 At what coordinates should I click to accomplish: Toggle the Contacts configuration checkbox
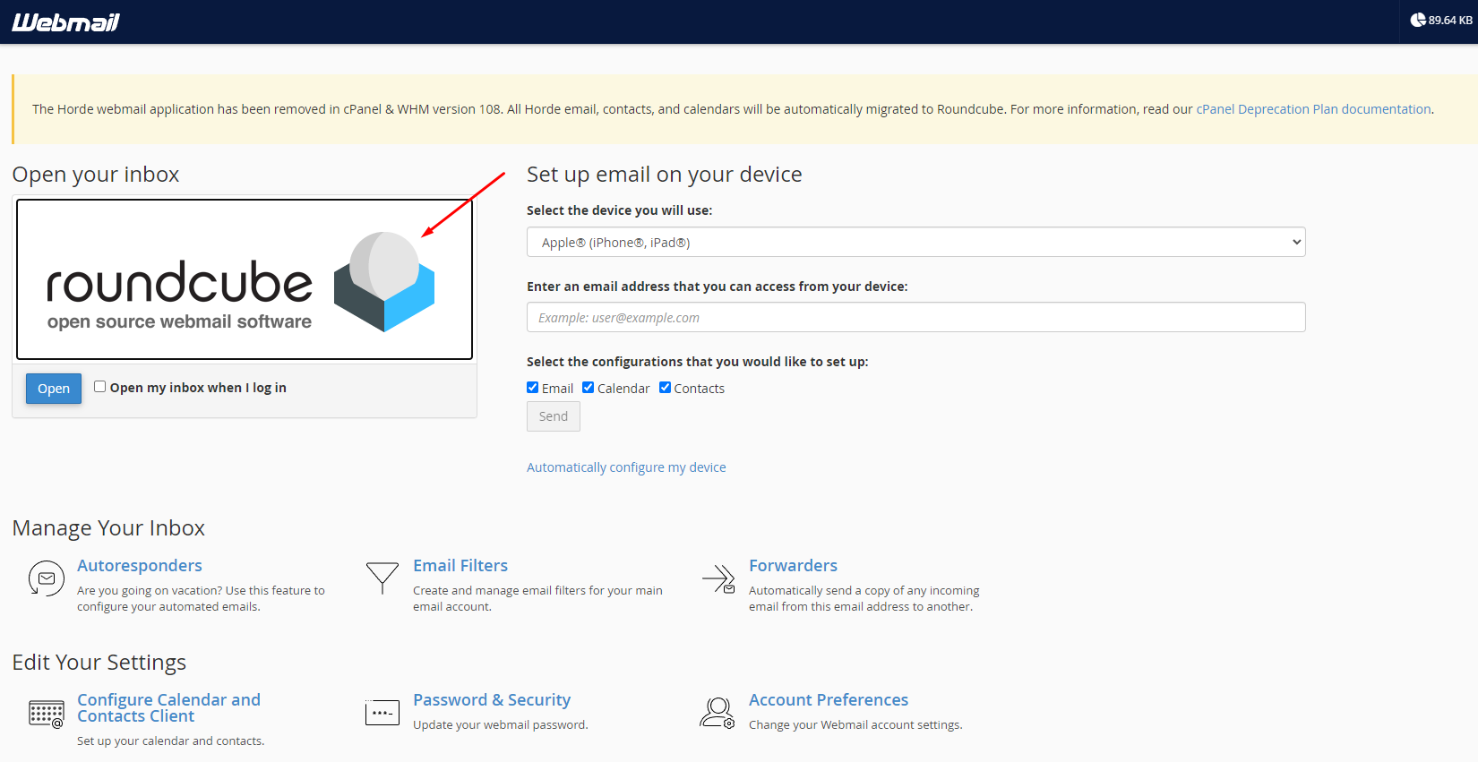point(666,388)
